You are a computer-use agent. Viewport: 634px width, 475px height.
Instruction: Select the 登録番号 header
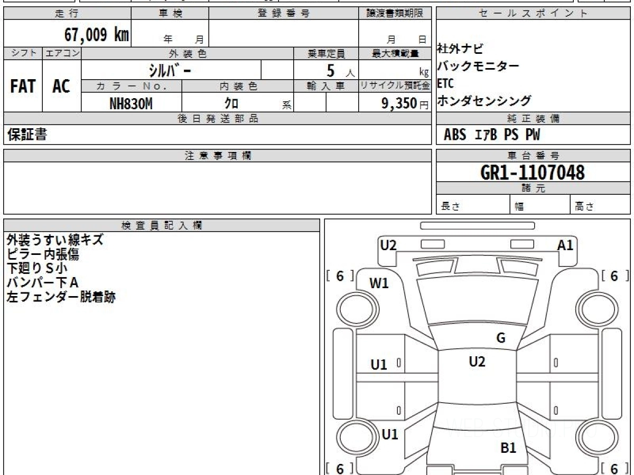284,14
